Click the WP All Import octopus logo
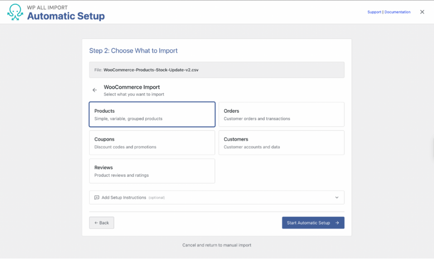434x260 pixels. coord(15,12)
